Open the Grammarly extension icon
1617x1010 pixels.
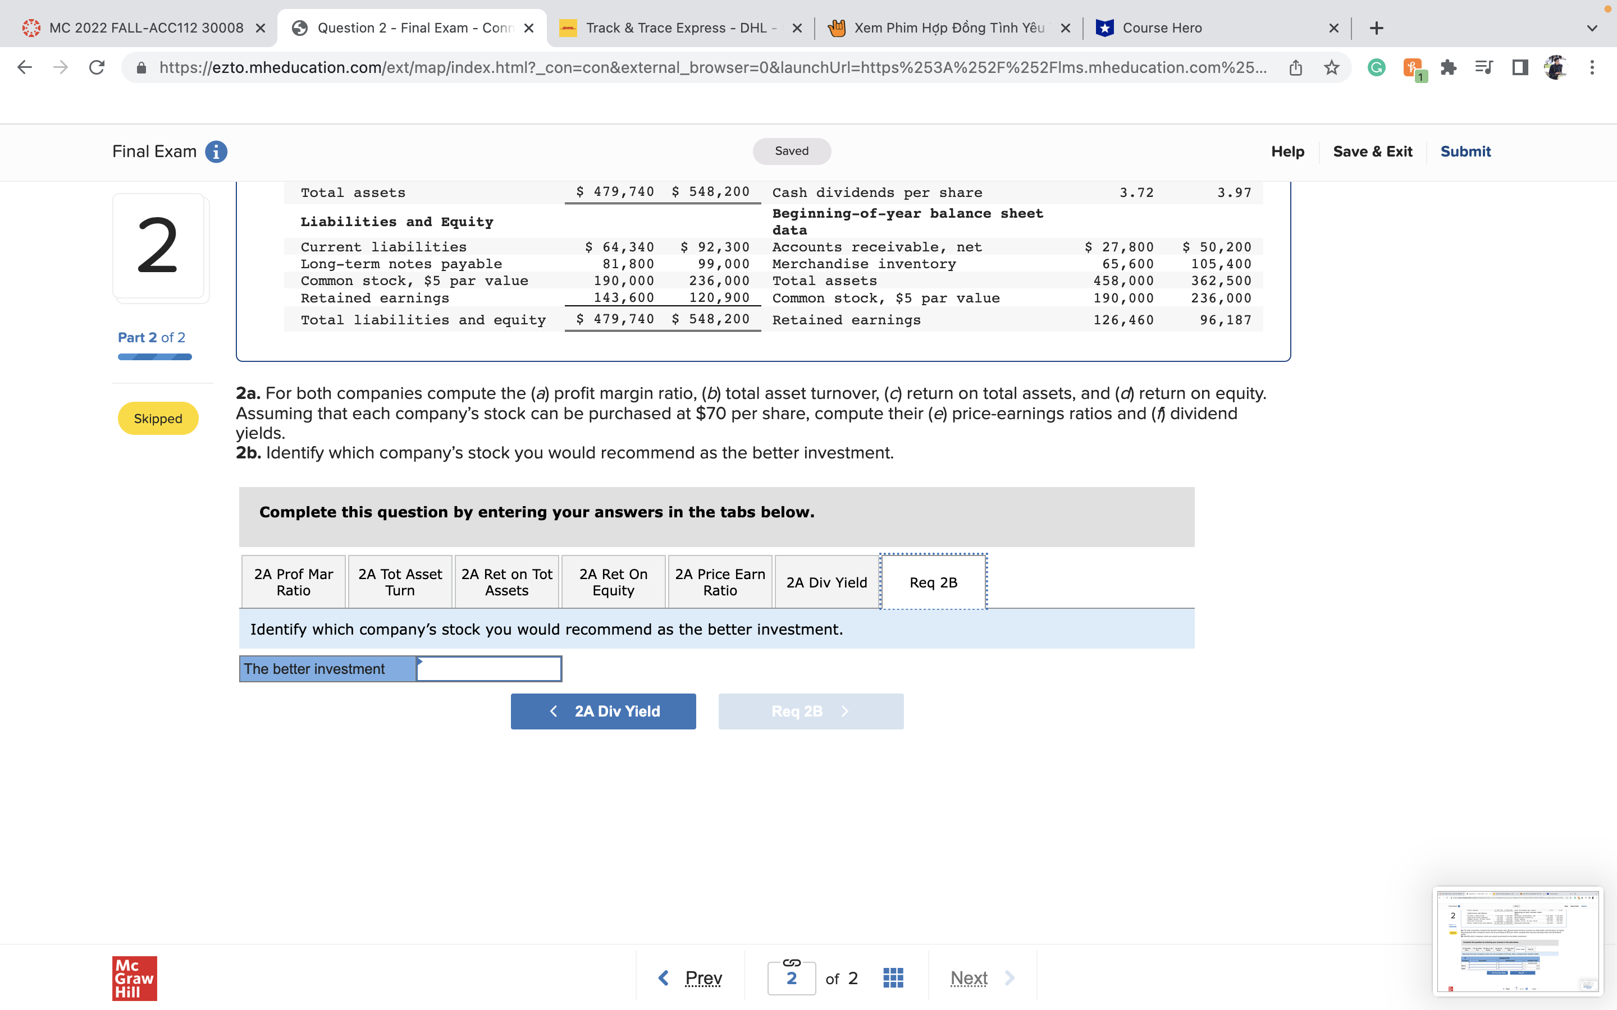[x=1376, y=67]
